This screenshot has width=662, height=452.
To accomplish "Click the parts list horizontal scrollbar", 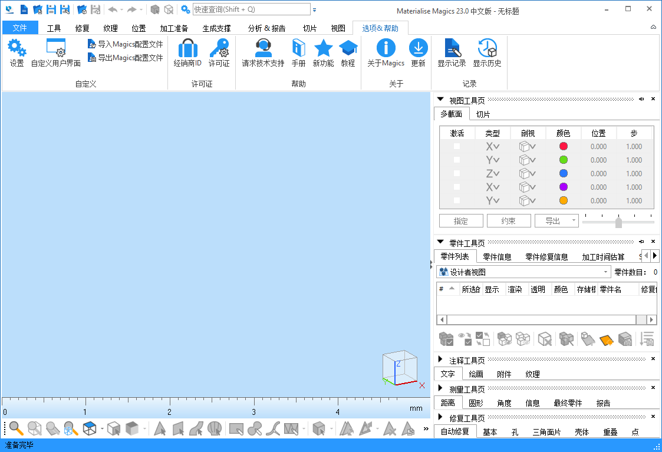I will click(x=546, y=319).
